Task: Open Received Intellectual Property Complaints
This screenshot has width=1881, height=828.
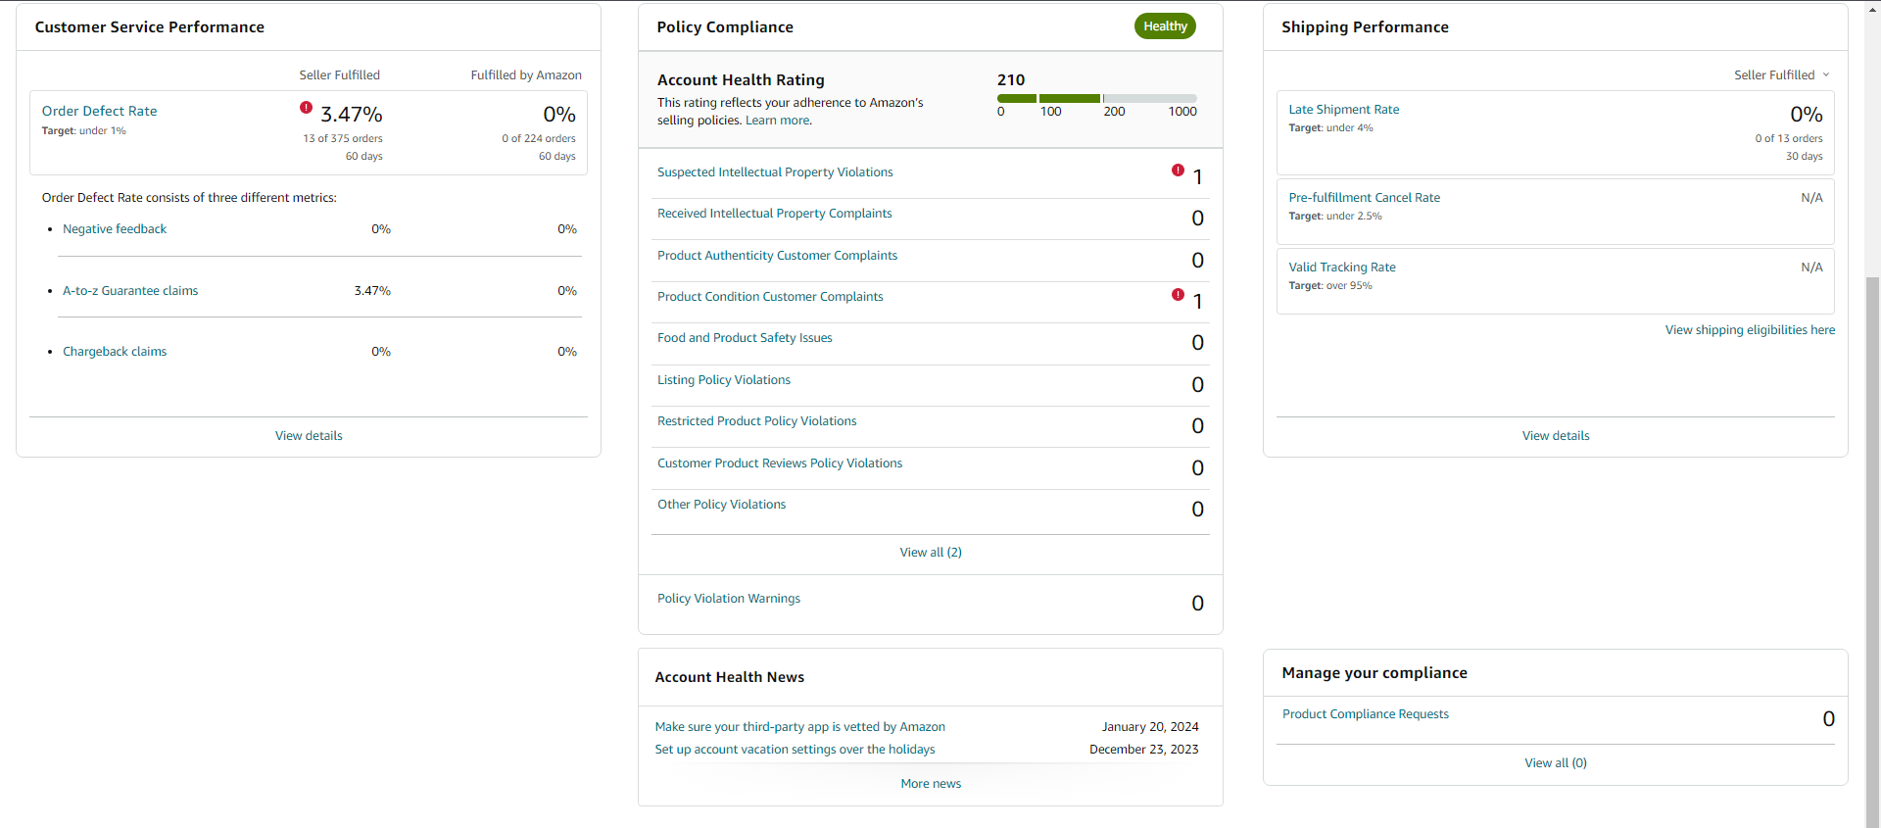Action: [x=774, y=214]
